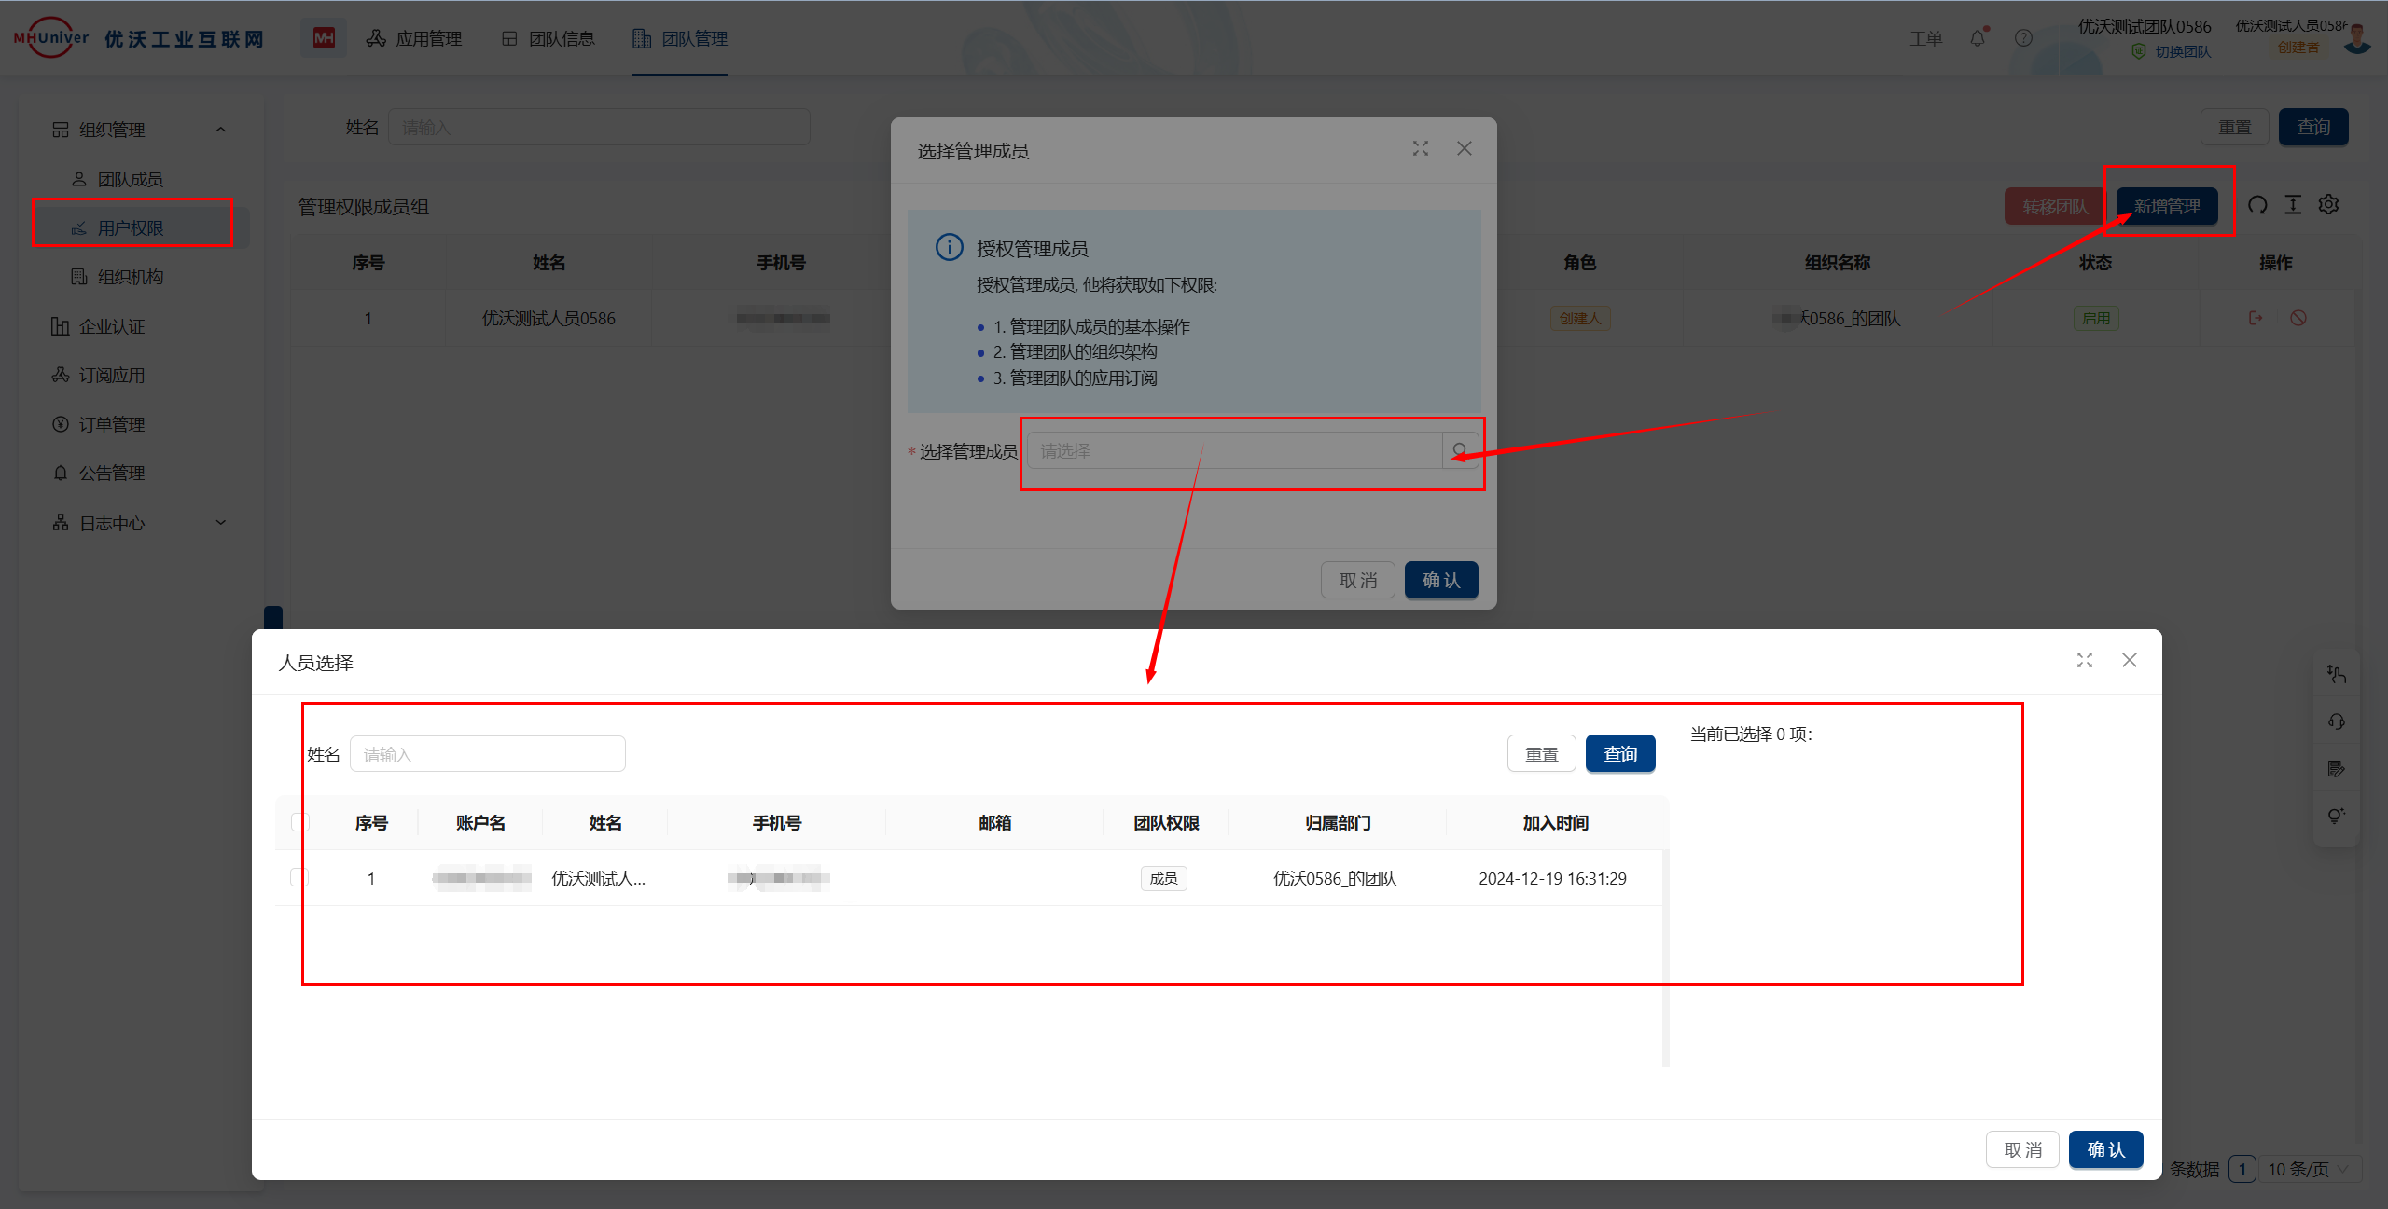Viewport: 2388px width, 1209px height.
Task: Check the select-all header checkbox
Action: coord(300,822)
